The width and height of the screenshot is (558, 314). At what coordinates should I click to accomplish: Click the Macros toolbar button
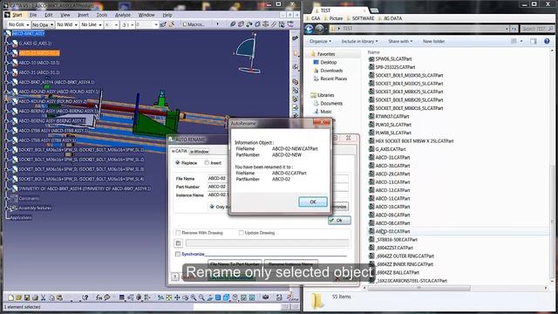click(x=194, y=24)
